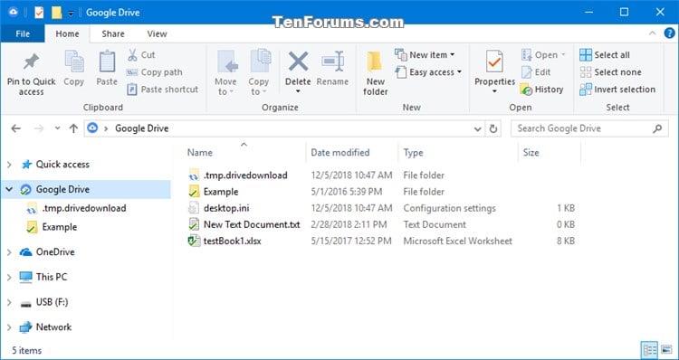Collapse the Google Drive tree node
This screenshot has width=679, height=360.
[x=9, y=190]
